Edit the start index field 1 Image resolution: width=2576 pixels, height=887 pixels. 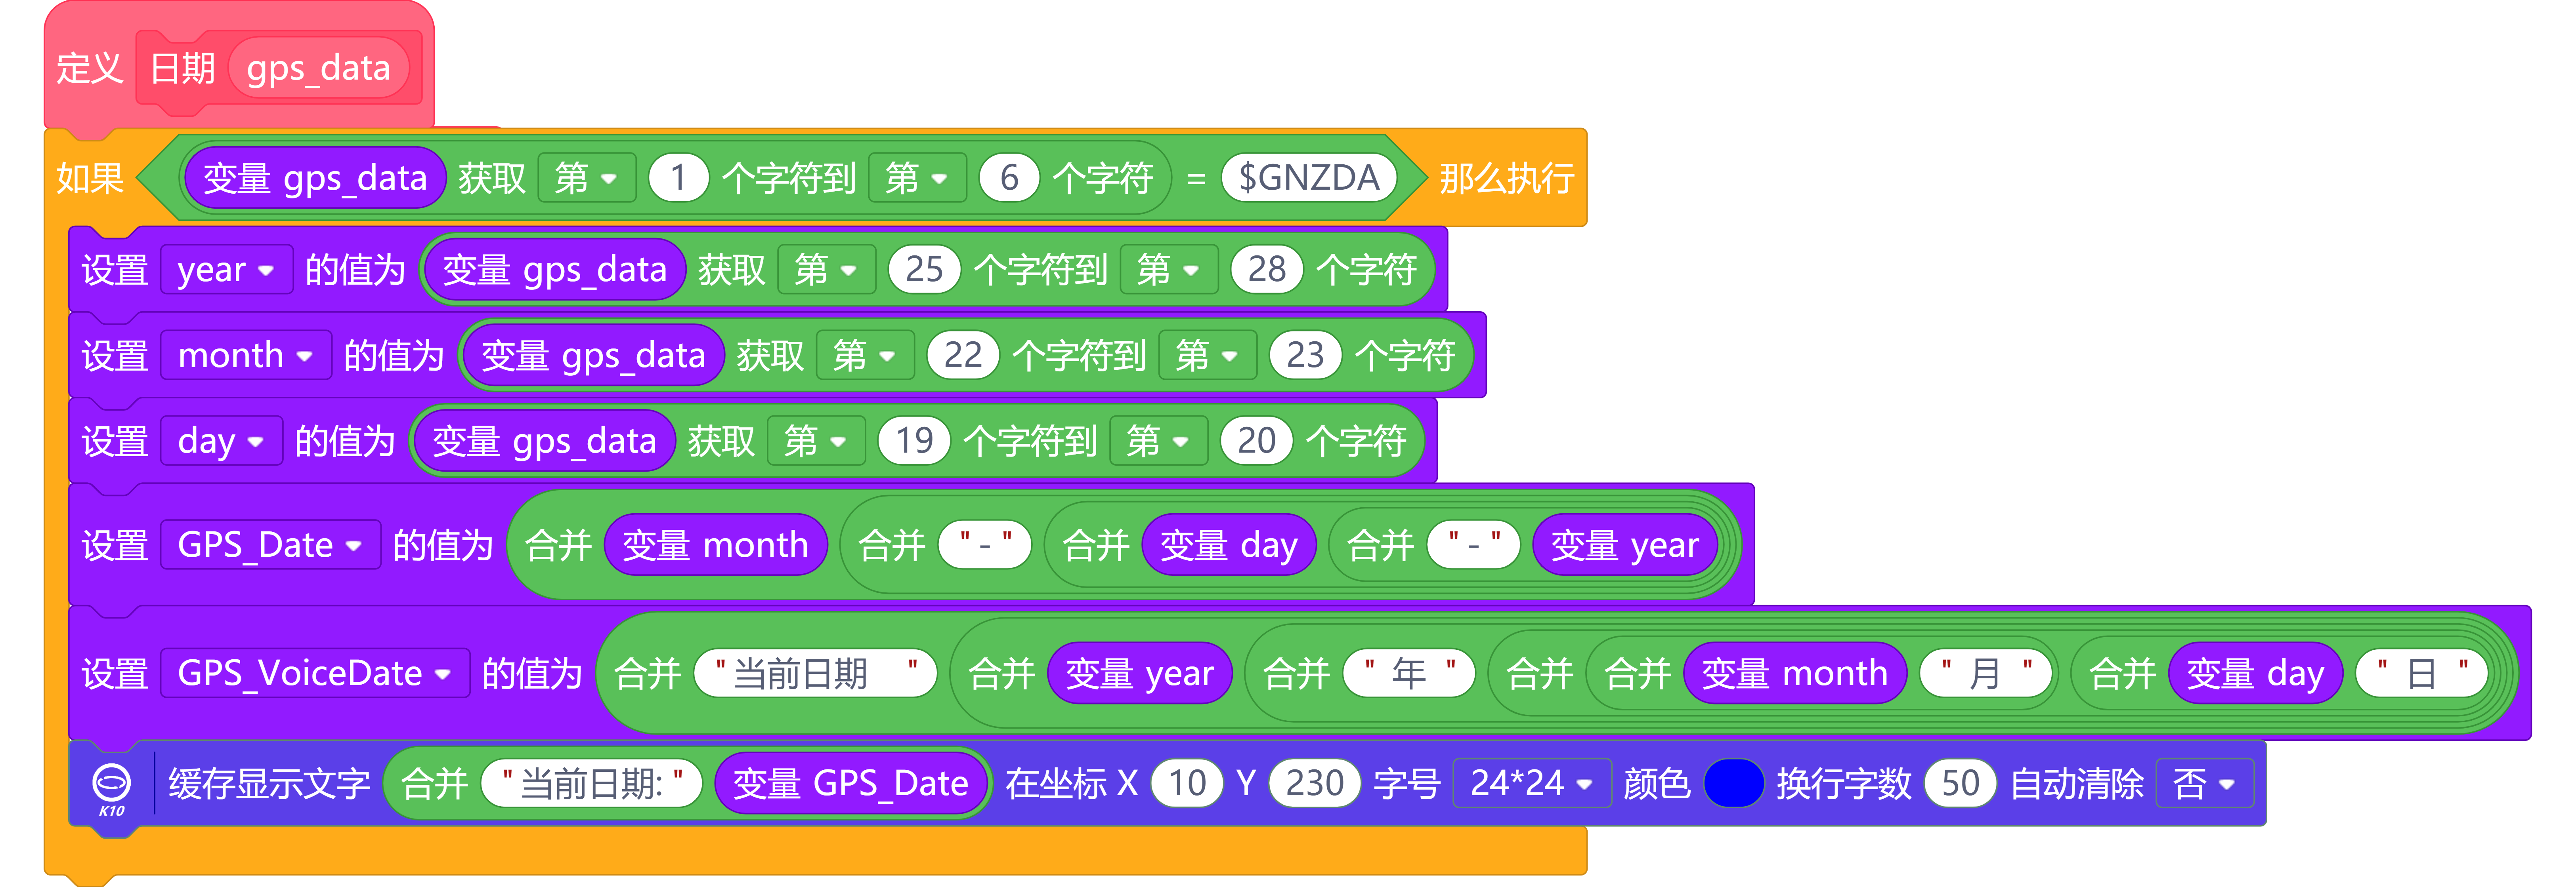point(678,178)
